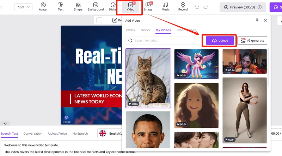This screenshot has width=282, height=156.
Task: Collapse the bottom panel with chevron
Action: click(5, 123)
